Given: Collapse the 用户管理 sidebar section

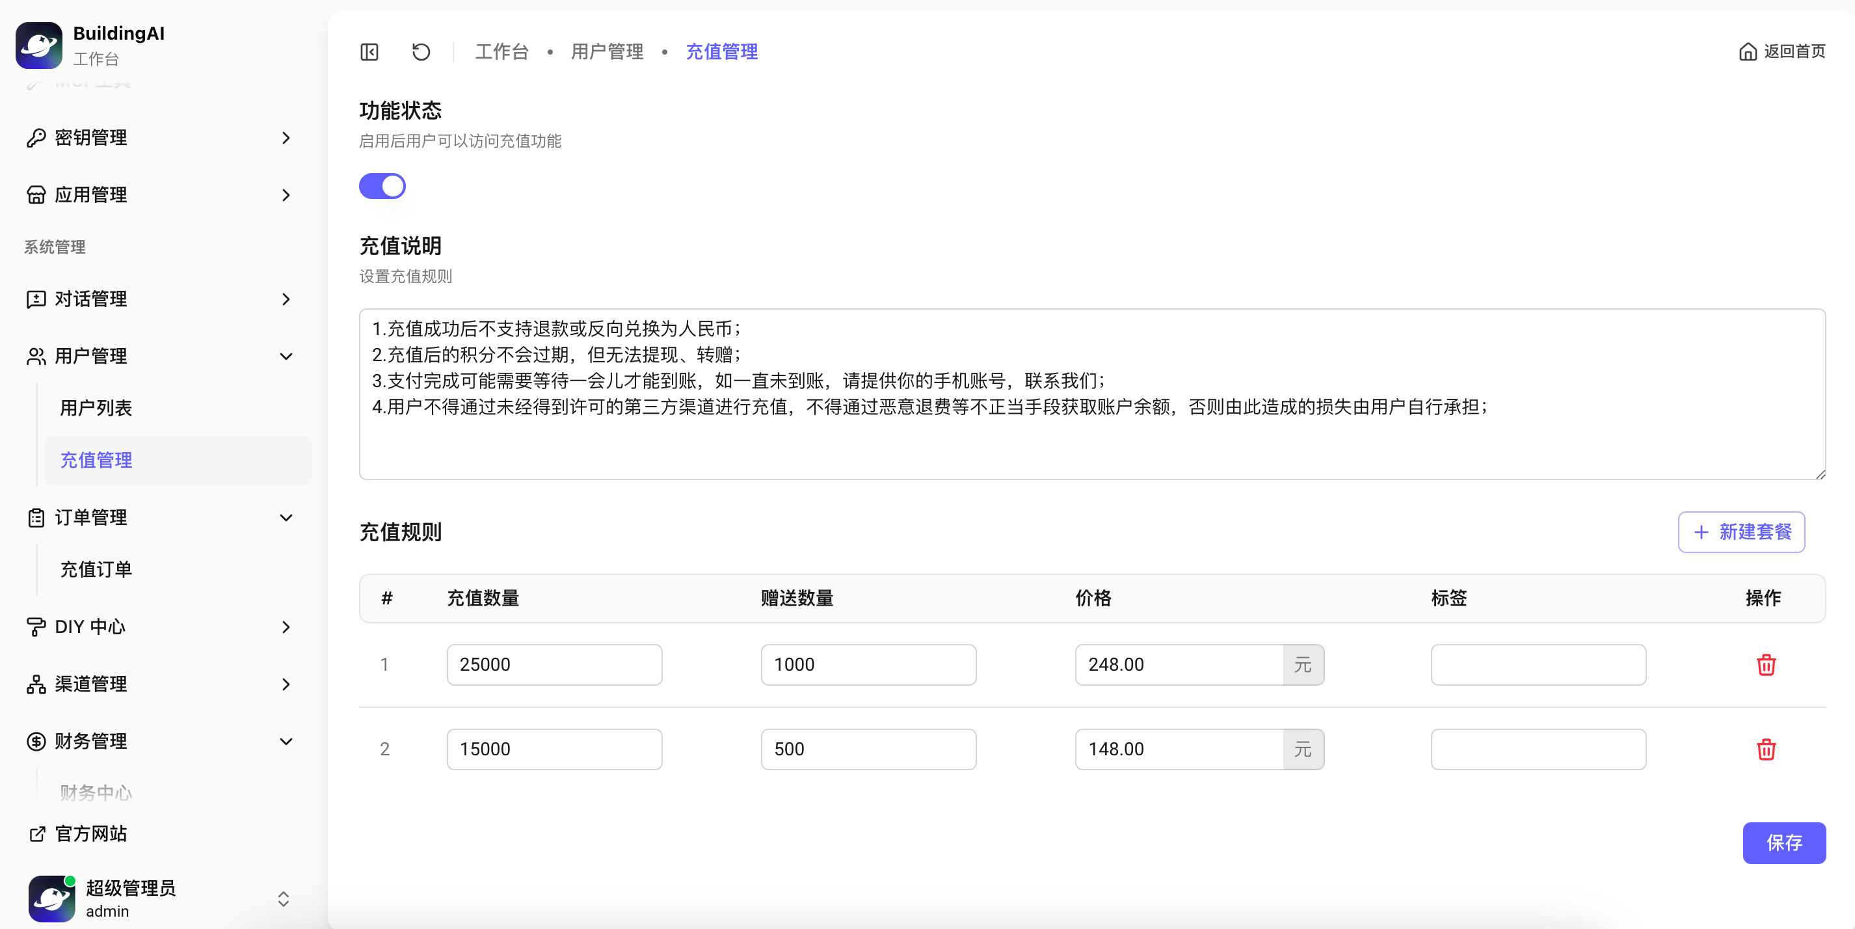Looking at the screenshot, I should [286, 357].
